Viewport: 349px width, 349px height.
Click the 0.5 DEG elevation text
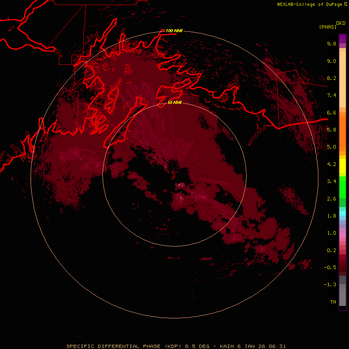(x=197, y=346)
